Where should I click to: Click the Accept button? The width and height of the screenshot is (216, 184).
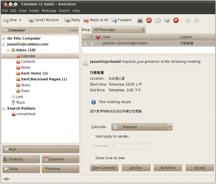[200, 168]
